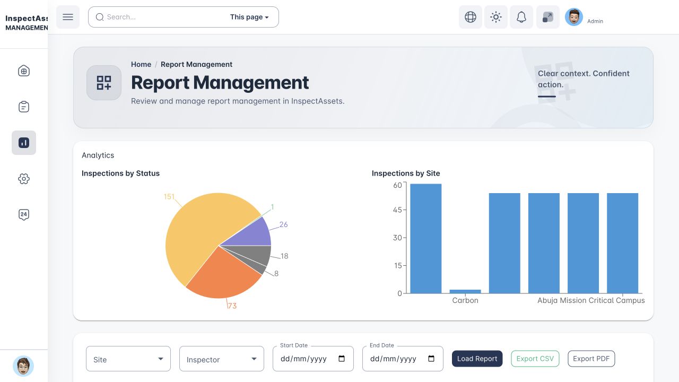Image resolution: width=679 pixels, height=382 pixels.
Task: Click the Report Management grid-plus icon
Action: (x=104, y=83)
